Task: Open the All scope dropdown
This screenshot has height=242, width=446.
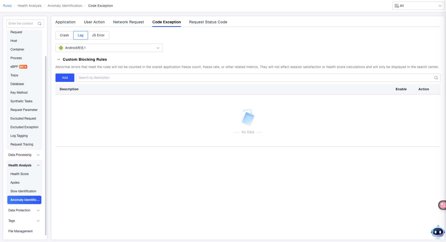Action: [418, 6]
